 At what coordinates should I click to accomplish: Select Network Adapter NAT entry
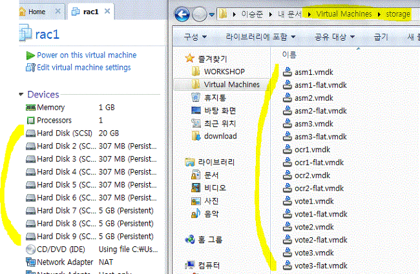[x=69, y=262]
